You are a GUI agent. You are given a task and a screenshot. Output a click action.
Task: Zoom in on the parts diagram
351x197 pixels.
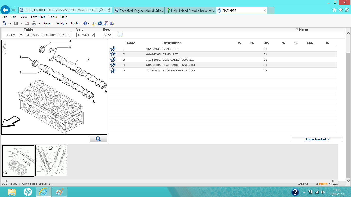[x=4, y=48]
